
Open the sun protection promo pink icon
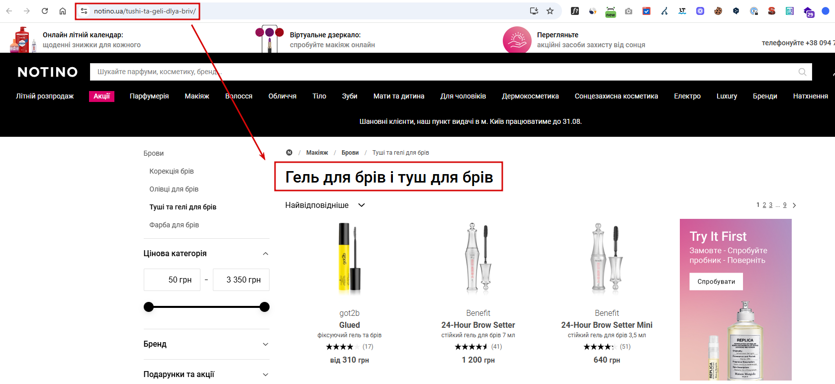click(x=517, y=40)
